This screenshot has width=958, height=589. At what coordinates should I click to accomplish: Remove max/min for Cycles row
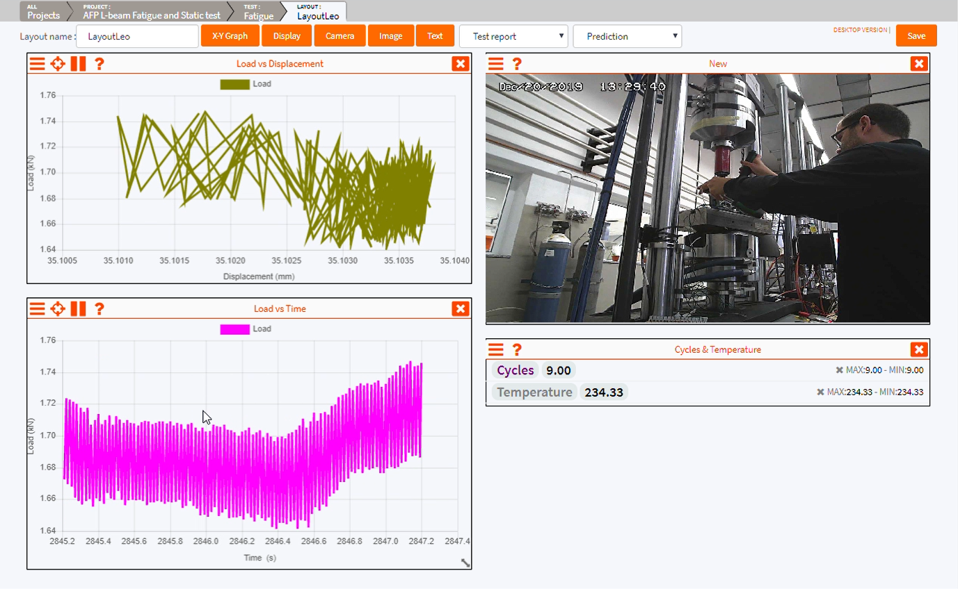(x=839, y=370)
